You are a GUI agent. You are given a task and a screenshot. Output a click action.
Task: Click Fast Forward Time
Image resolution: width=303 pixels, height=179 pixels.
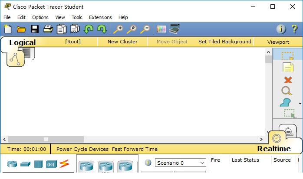point(135,149)
